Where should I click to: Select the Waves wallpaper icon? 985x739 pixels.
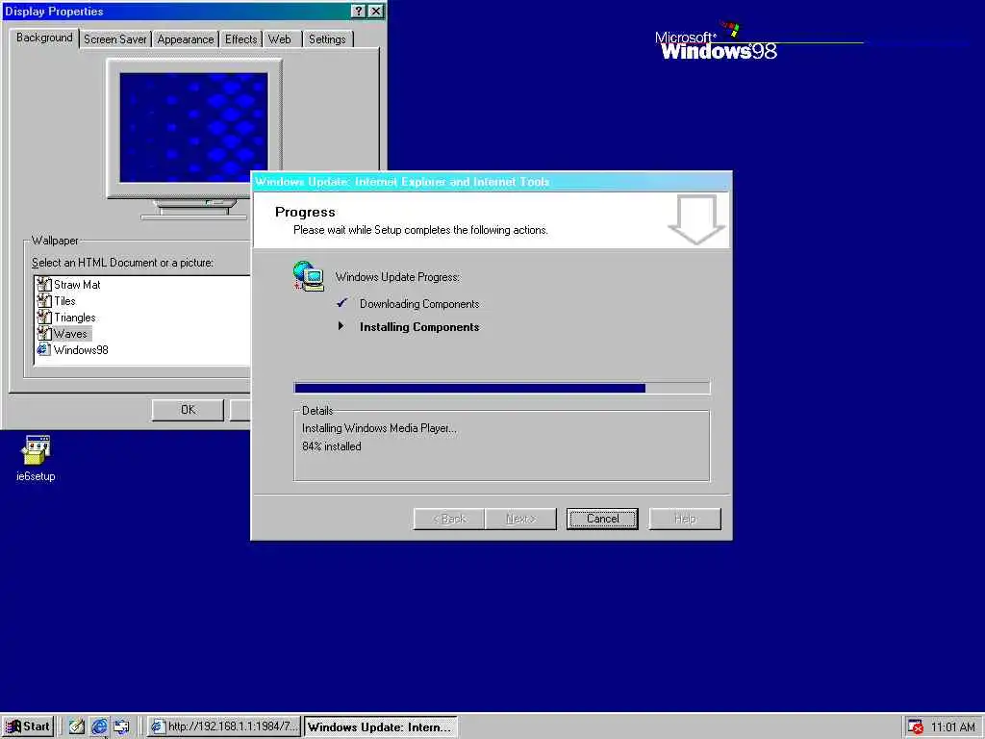coord(43,333)
